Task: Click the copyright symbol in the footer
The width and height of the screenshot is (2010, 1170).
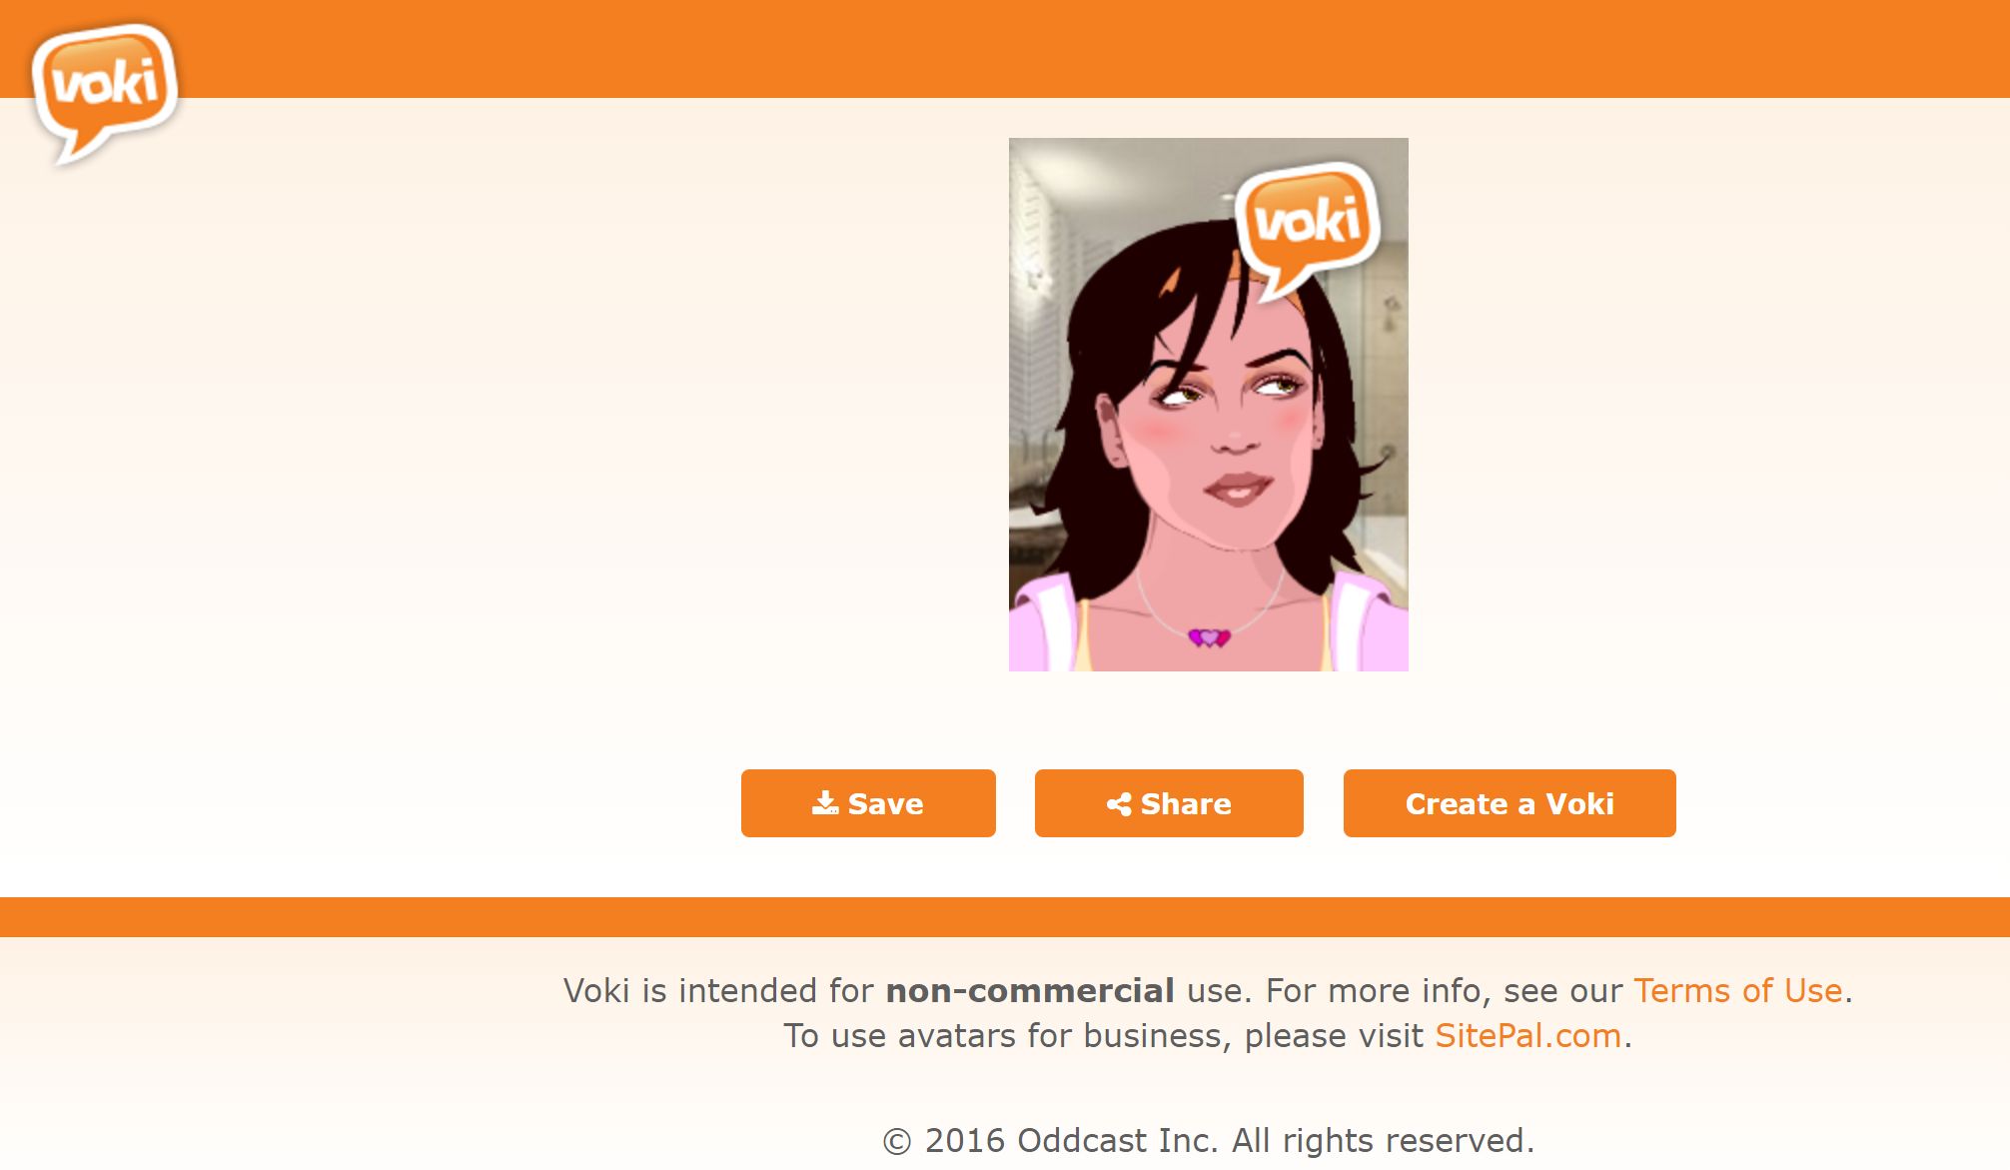Action: [897, 1141]
